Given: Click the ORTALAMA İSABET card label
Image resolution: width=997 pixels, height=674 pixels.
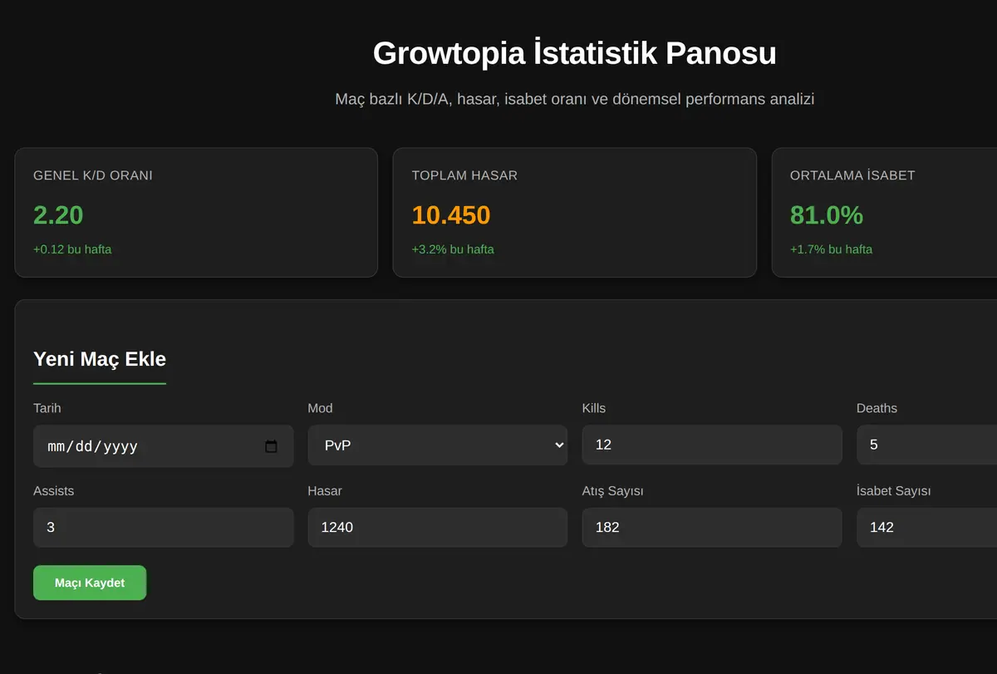Looking at the screenshot, I should click(x=852, y=175).
